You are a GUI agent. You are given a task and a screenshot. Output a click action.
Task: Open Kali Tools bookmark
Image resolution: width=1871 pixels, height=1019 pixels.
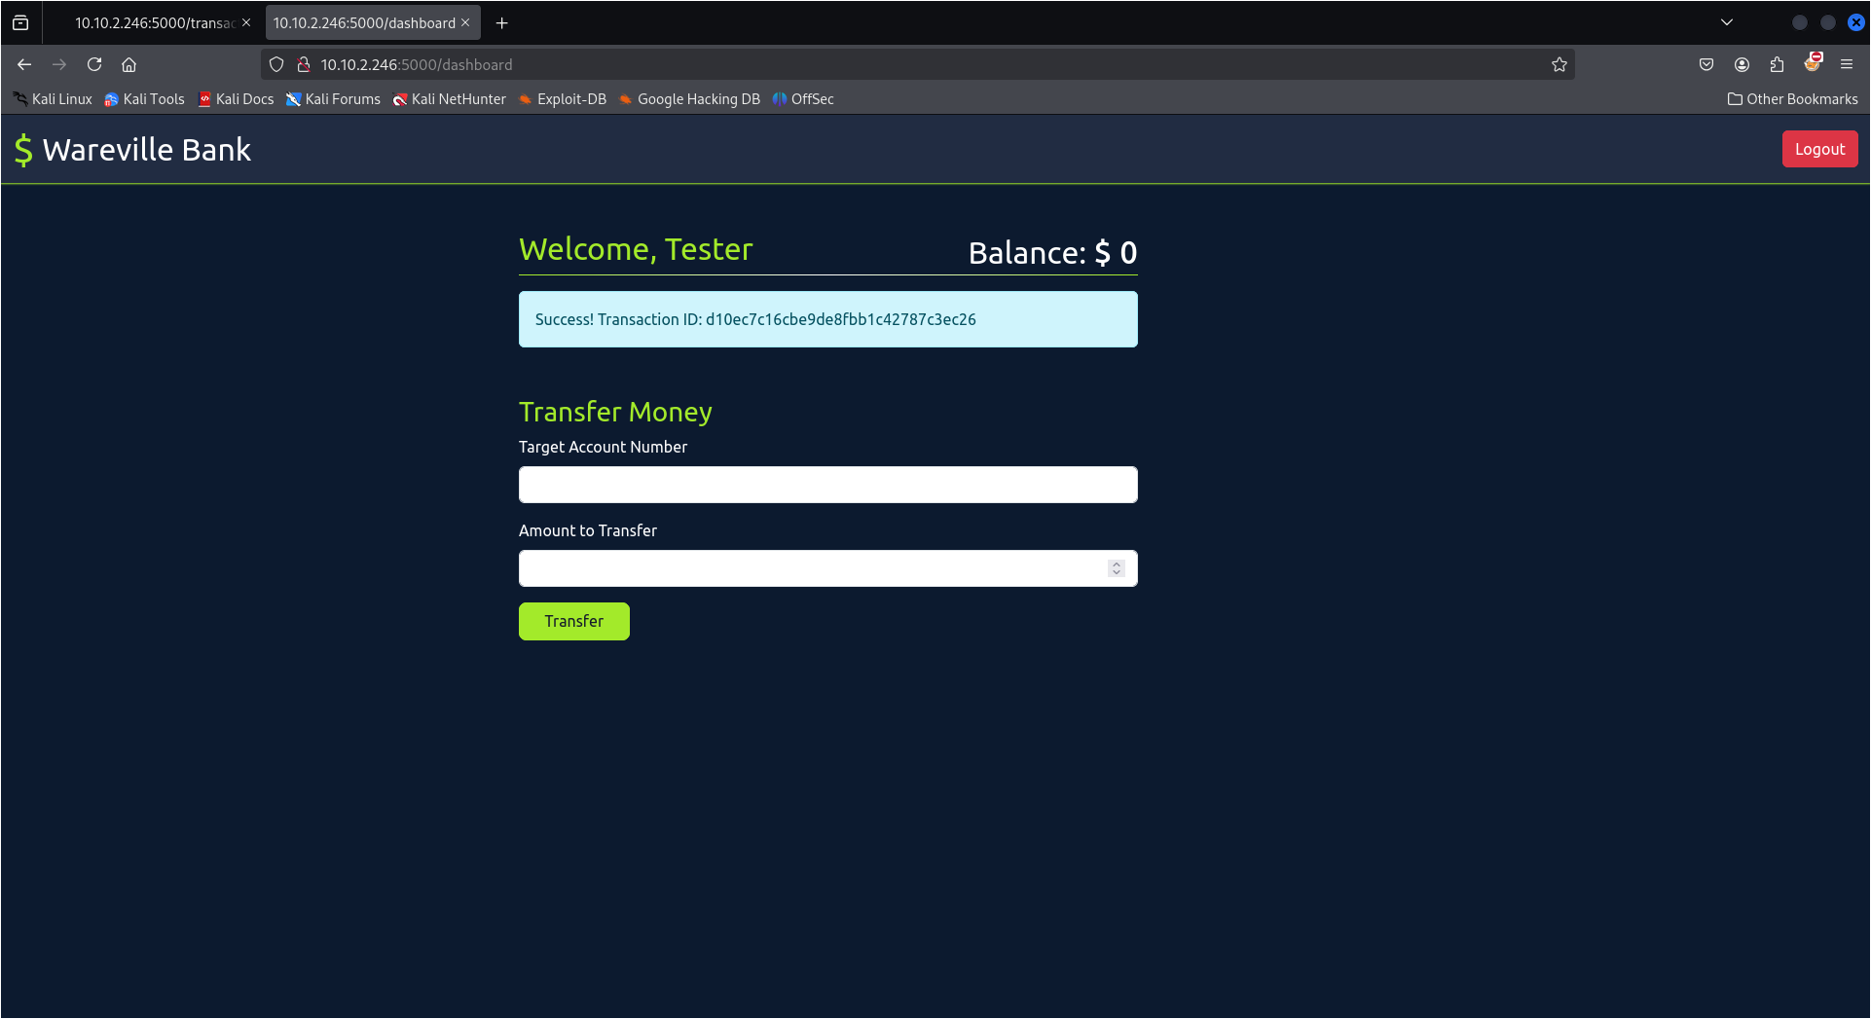(144, 99)
